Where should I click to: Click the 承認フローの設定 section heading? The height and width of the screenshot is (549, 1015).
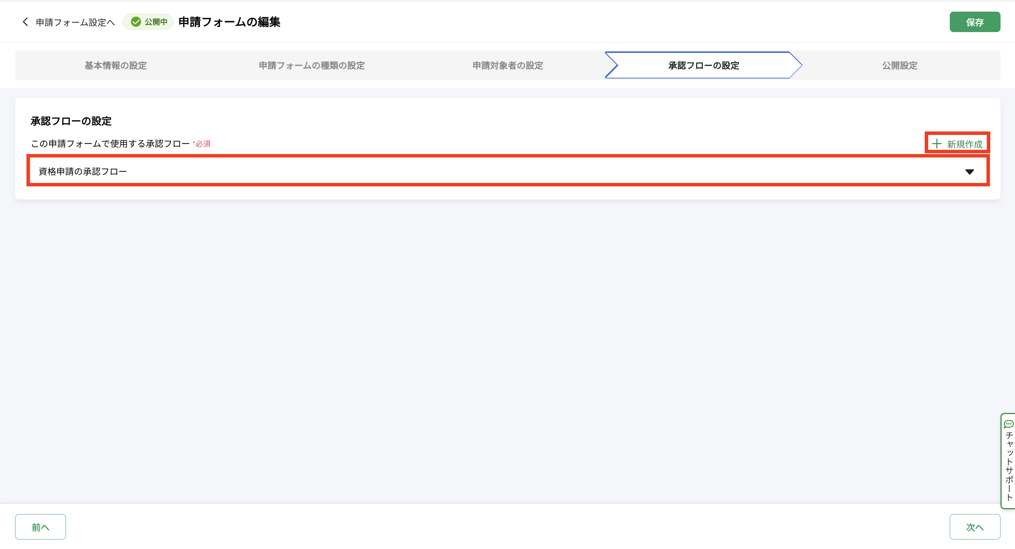(x=71, y=121)
